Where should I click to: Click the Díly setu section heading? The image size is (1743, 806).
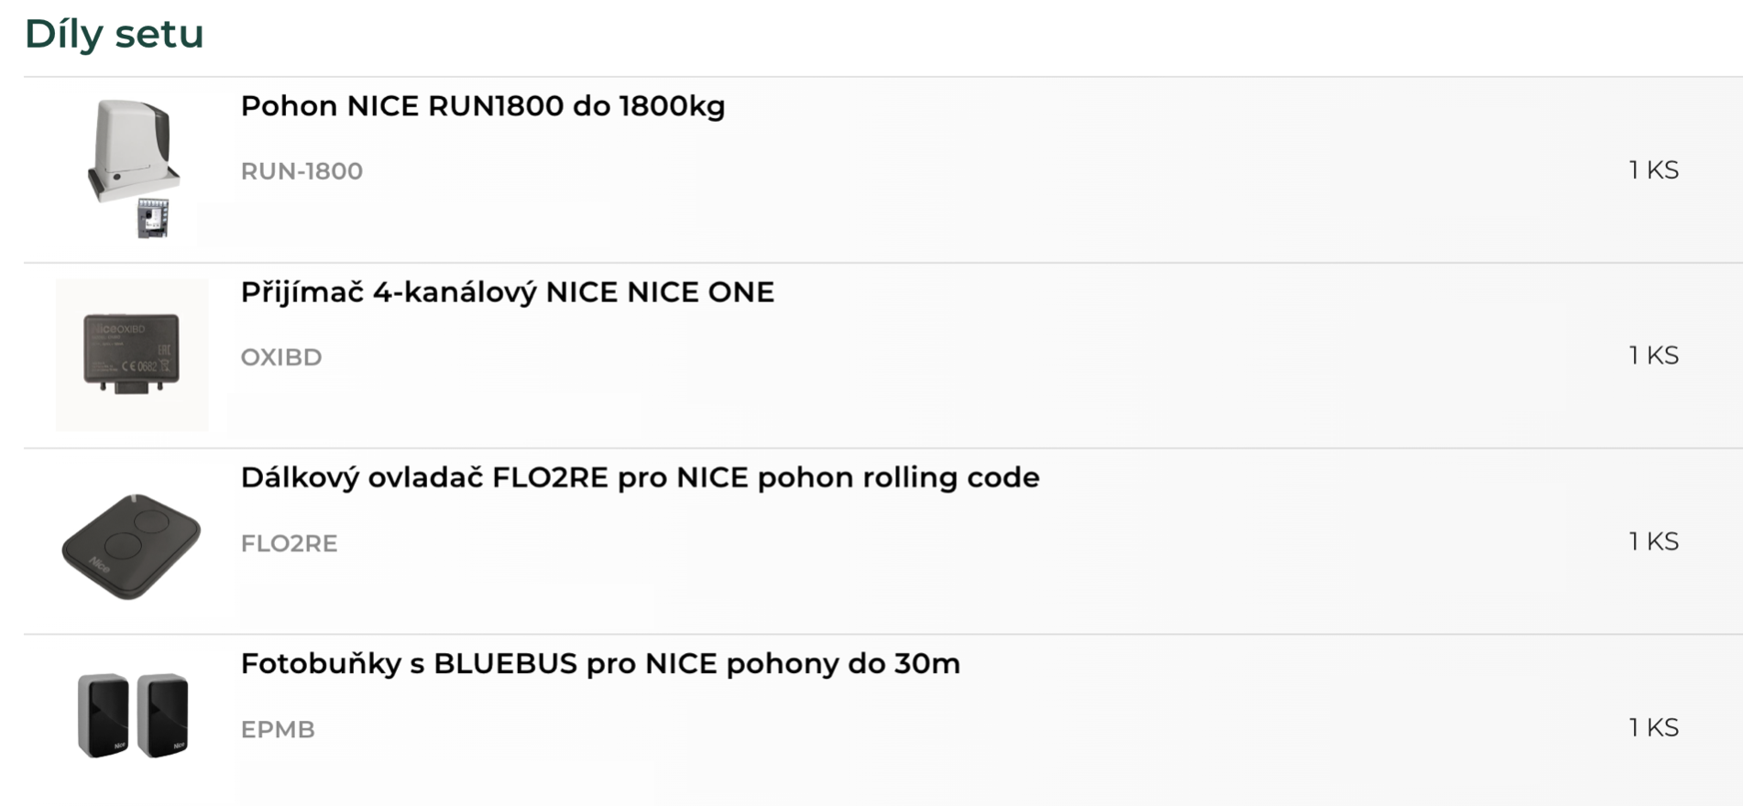[114, 34]
